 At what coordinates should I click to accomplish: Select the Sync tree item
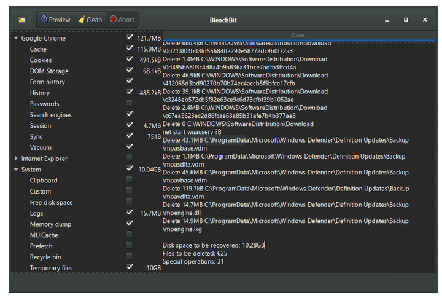(36, 136)
